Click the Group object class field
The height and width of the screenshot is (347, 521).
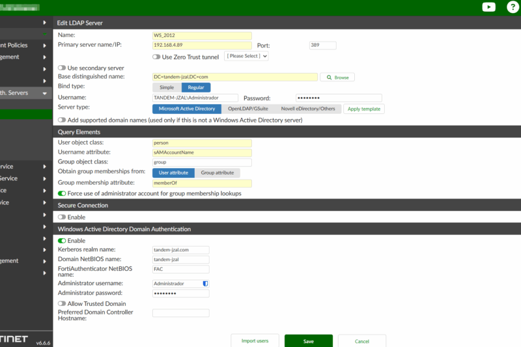(x=202, y=162)
